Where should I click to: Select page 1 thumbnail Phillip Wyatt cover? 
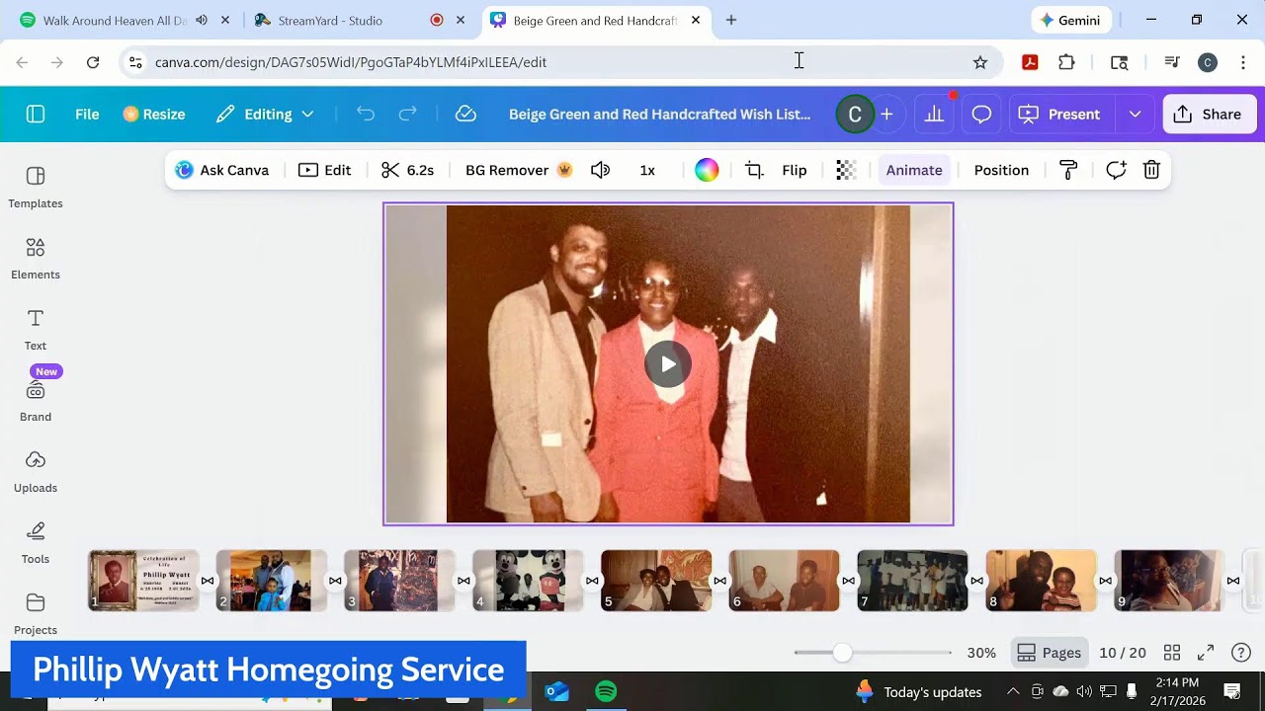coord(143,581)
